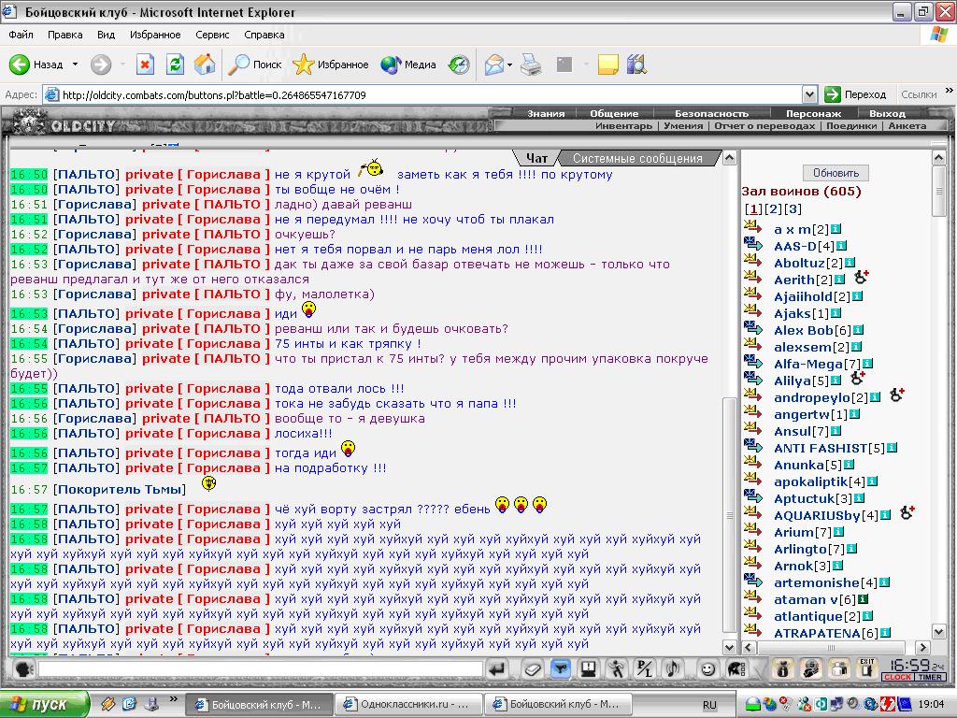Expand the Ссылки links chevron
The width and height of the screenshot is (957, 718).
coord(949,91)
